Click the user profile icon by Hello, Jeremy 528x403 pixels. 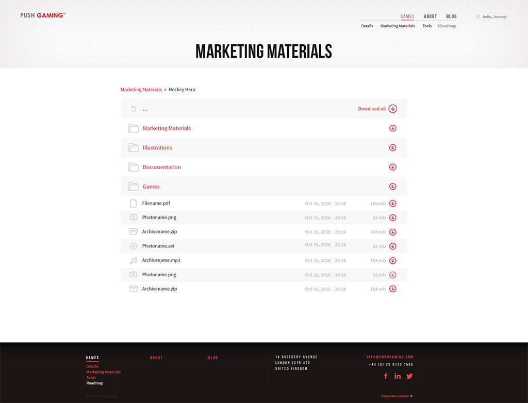click(x=478, y=17)
